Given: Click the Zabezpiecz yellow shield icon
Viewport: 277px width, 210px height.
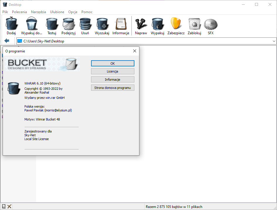Looking at the screenshot, I should click(x=176, y=23).
